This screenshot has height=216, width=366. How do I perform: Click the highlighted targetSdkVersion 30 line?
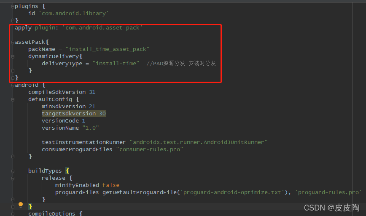click(74, 114)
